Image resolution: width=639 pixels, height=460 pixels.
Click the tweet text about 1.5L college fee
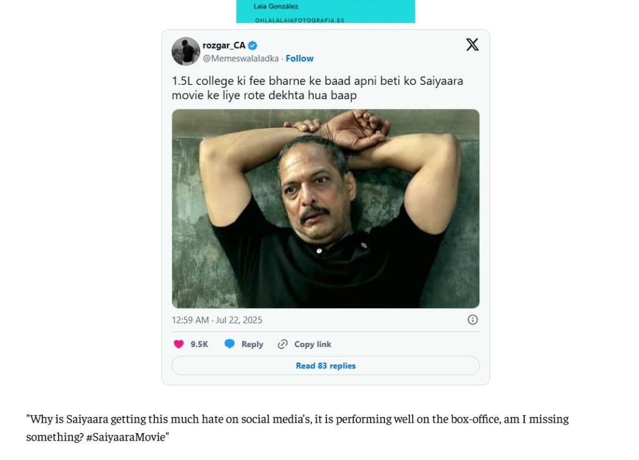(317, 88)
